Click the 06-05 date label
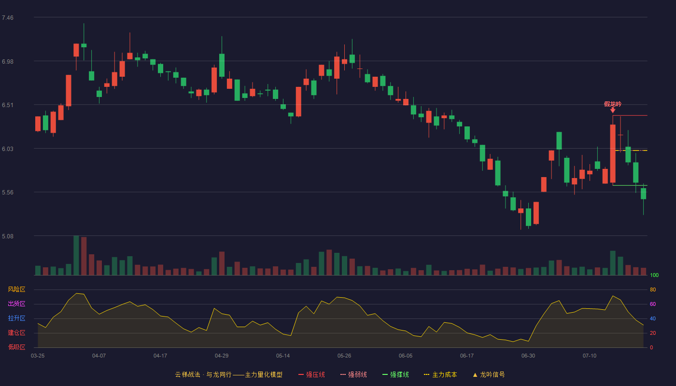The image size is (676, 386). [406, 356]
